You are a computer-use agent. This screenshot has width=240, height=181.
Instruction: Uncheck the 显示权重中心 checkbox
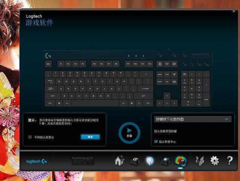coord(156,142)
